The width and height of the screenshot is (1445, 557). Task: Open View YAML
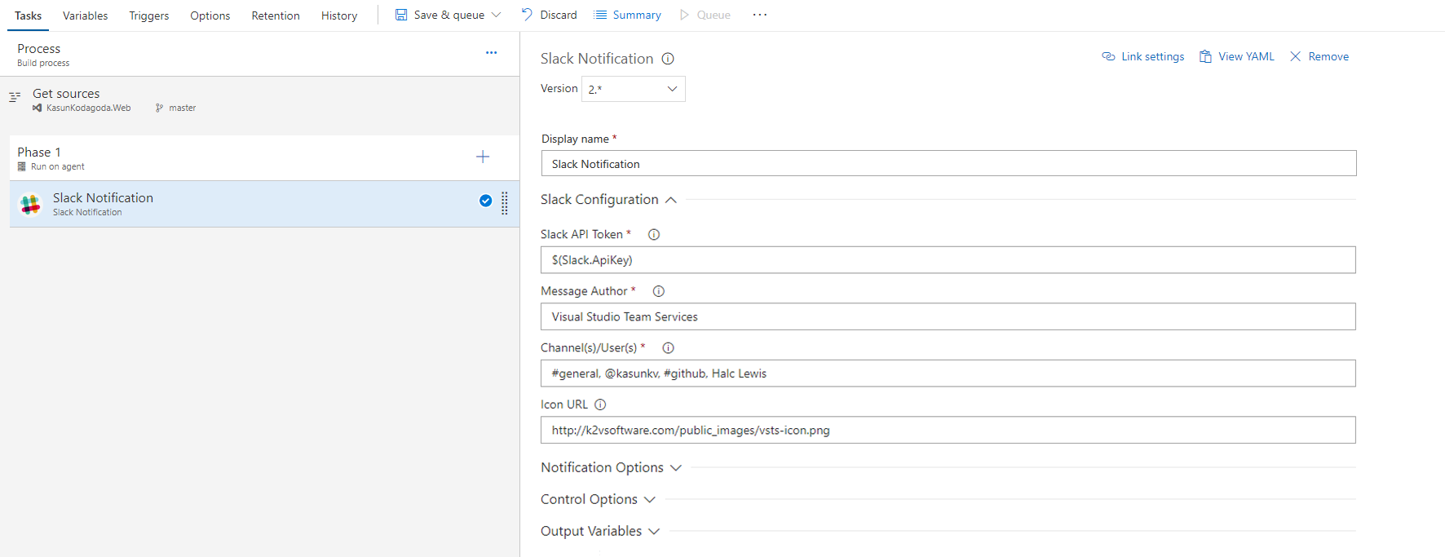click(x=1246, y=56)
